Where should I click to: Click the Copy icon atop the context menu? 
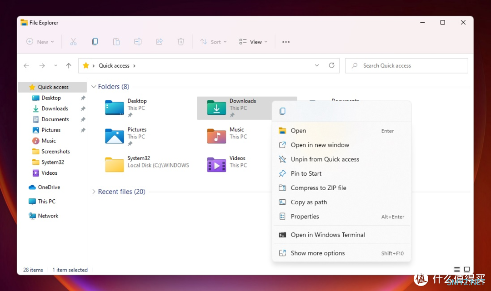282,111
